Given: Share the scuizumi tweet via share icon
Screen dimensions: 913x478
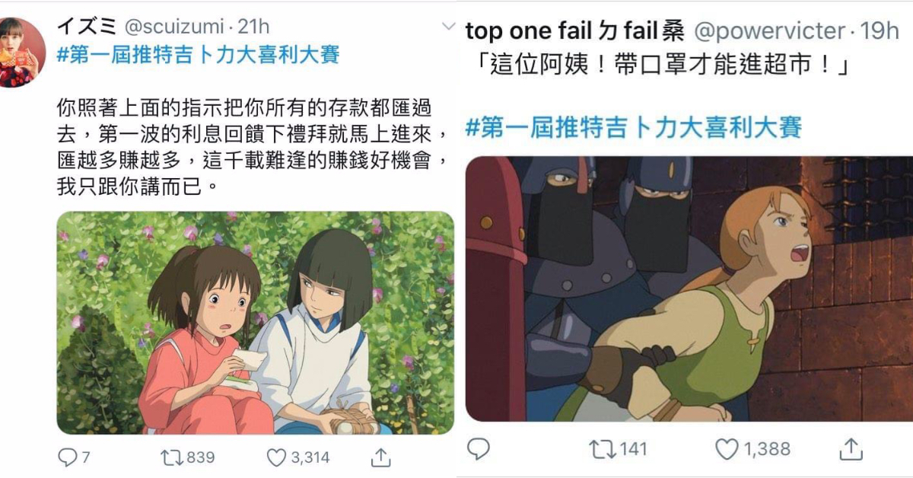Looking at the screenshot, I should coord(380,456).
